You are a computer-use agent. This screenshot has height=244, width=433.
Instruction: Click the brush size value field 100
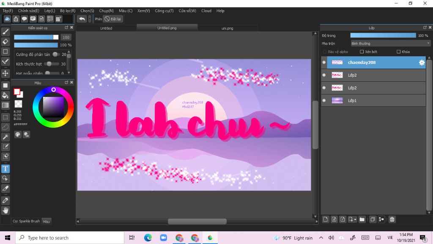[x=66, y=37]
